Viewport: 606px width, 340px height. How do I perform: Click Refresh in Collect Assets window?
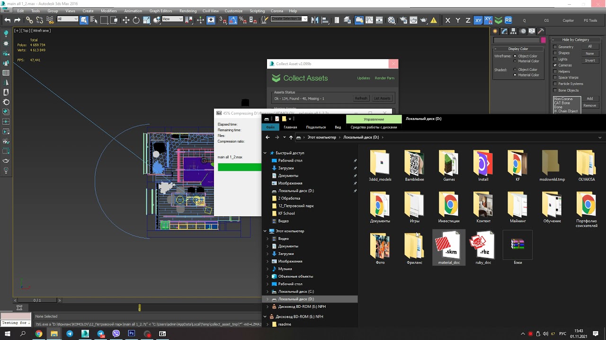(361, 98)
